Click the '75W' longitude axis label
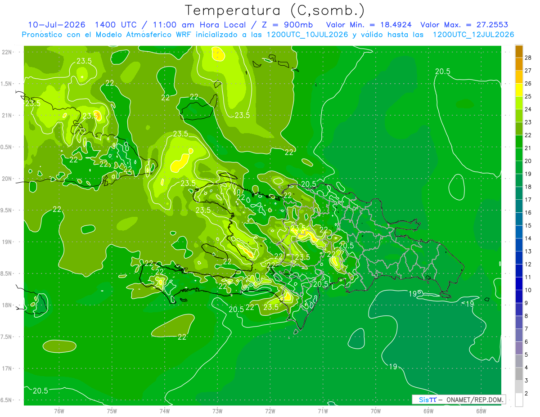 (112, 411)
